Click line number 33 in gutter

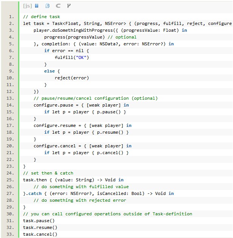[10, 234]
